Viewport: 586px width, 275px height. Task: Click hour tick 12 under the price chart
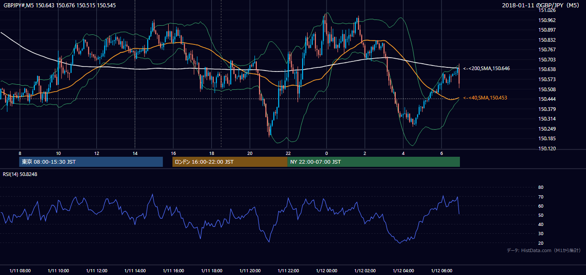point(96,153)
